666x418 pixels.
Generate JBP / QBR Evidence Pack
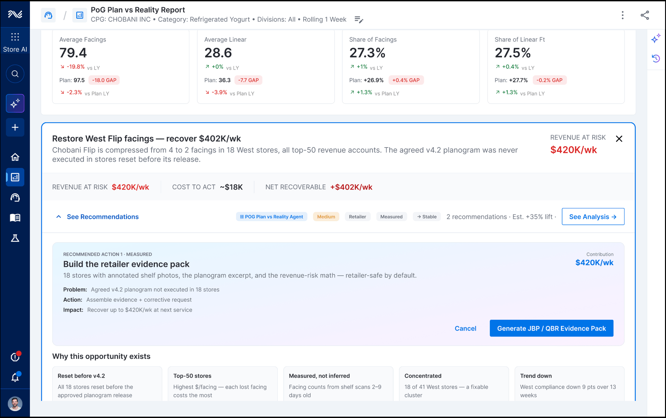click(551, 328)
